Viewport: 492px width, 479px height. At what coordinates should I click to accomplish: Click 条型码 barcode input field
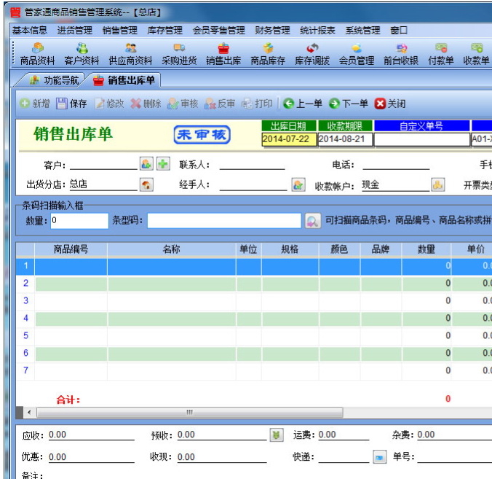(x=224, y=221)
